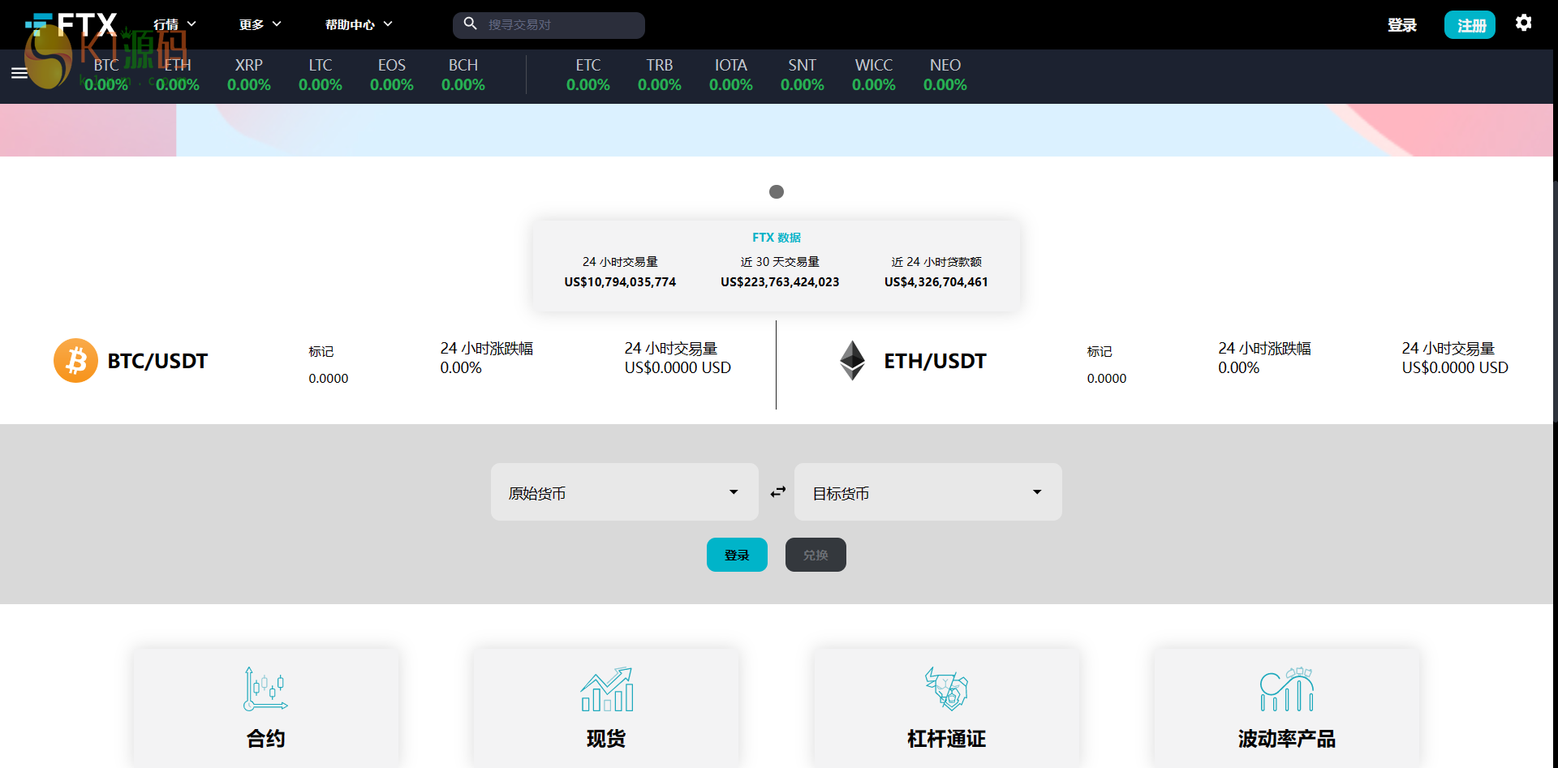Swap currencies with the exchange arrows icon

[777, 491]
